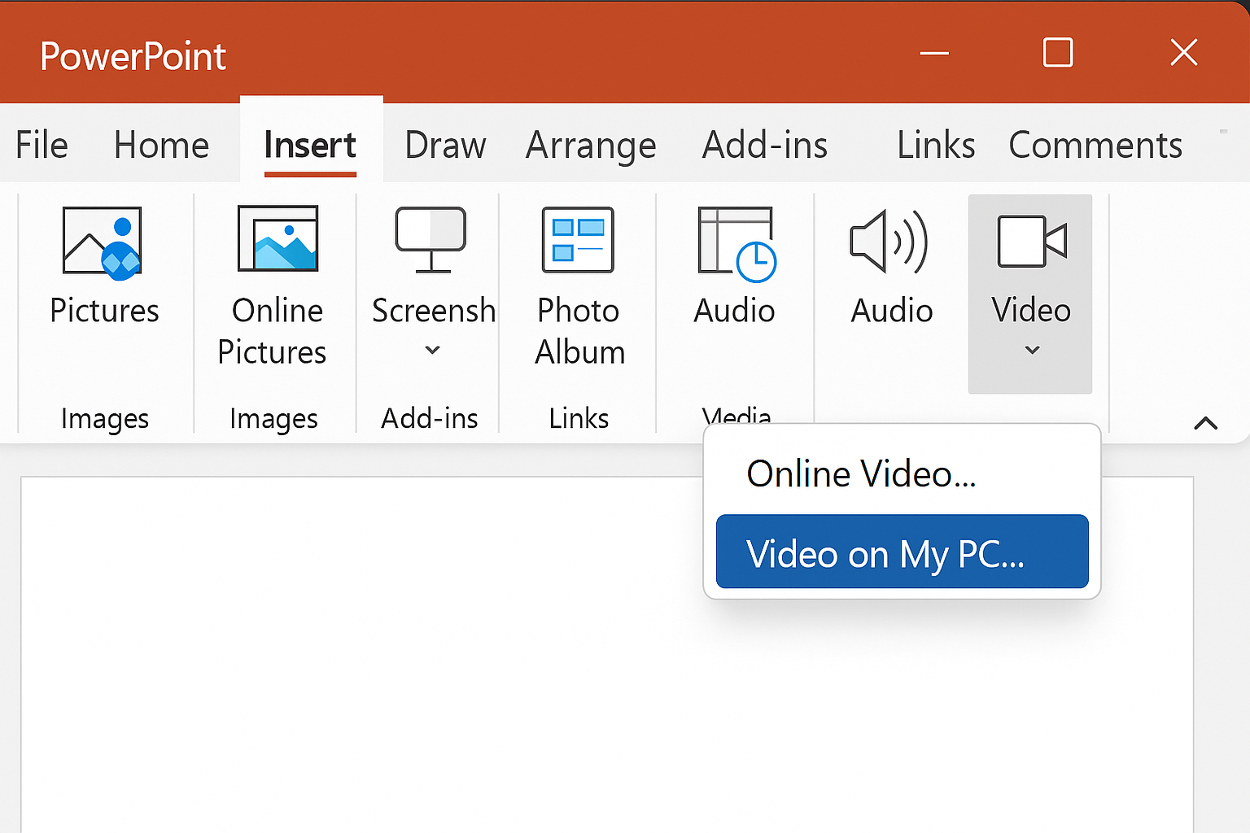
Task: Close the PowerPoint window
Action: (x=1184, y=53)
